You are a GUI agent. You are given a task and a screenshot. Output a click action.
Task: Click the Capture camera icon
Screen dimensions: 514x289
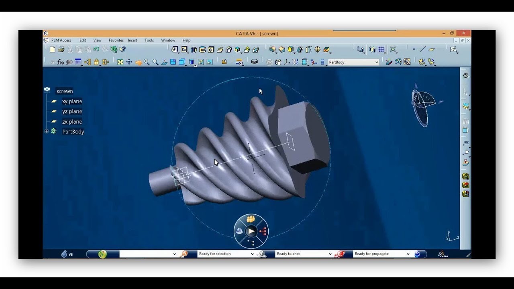[x=254, y=62]
